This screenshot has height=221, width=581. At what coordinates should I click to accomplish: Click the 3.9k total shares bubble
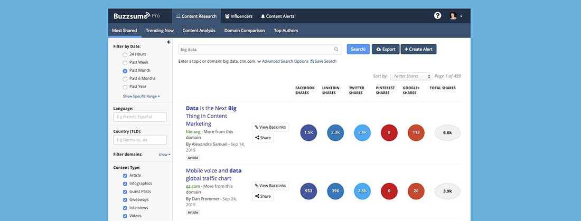[x=447, y=191]
